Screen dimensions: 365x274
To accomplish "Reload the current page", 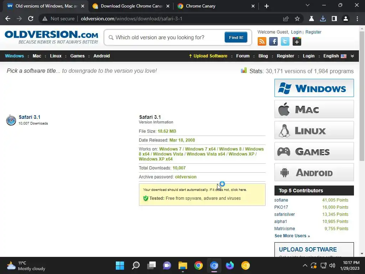I will coord(31,19).
